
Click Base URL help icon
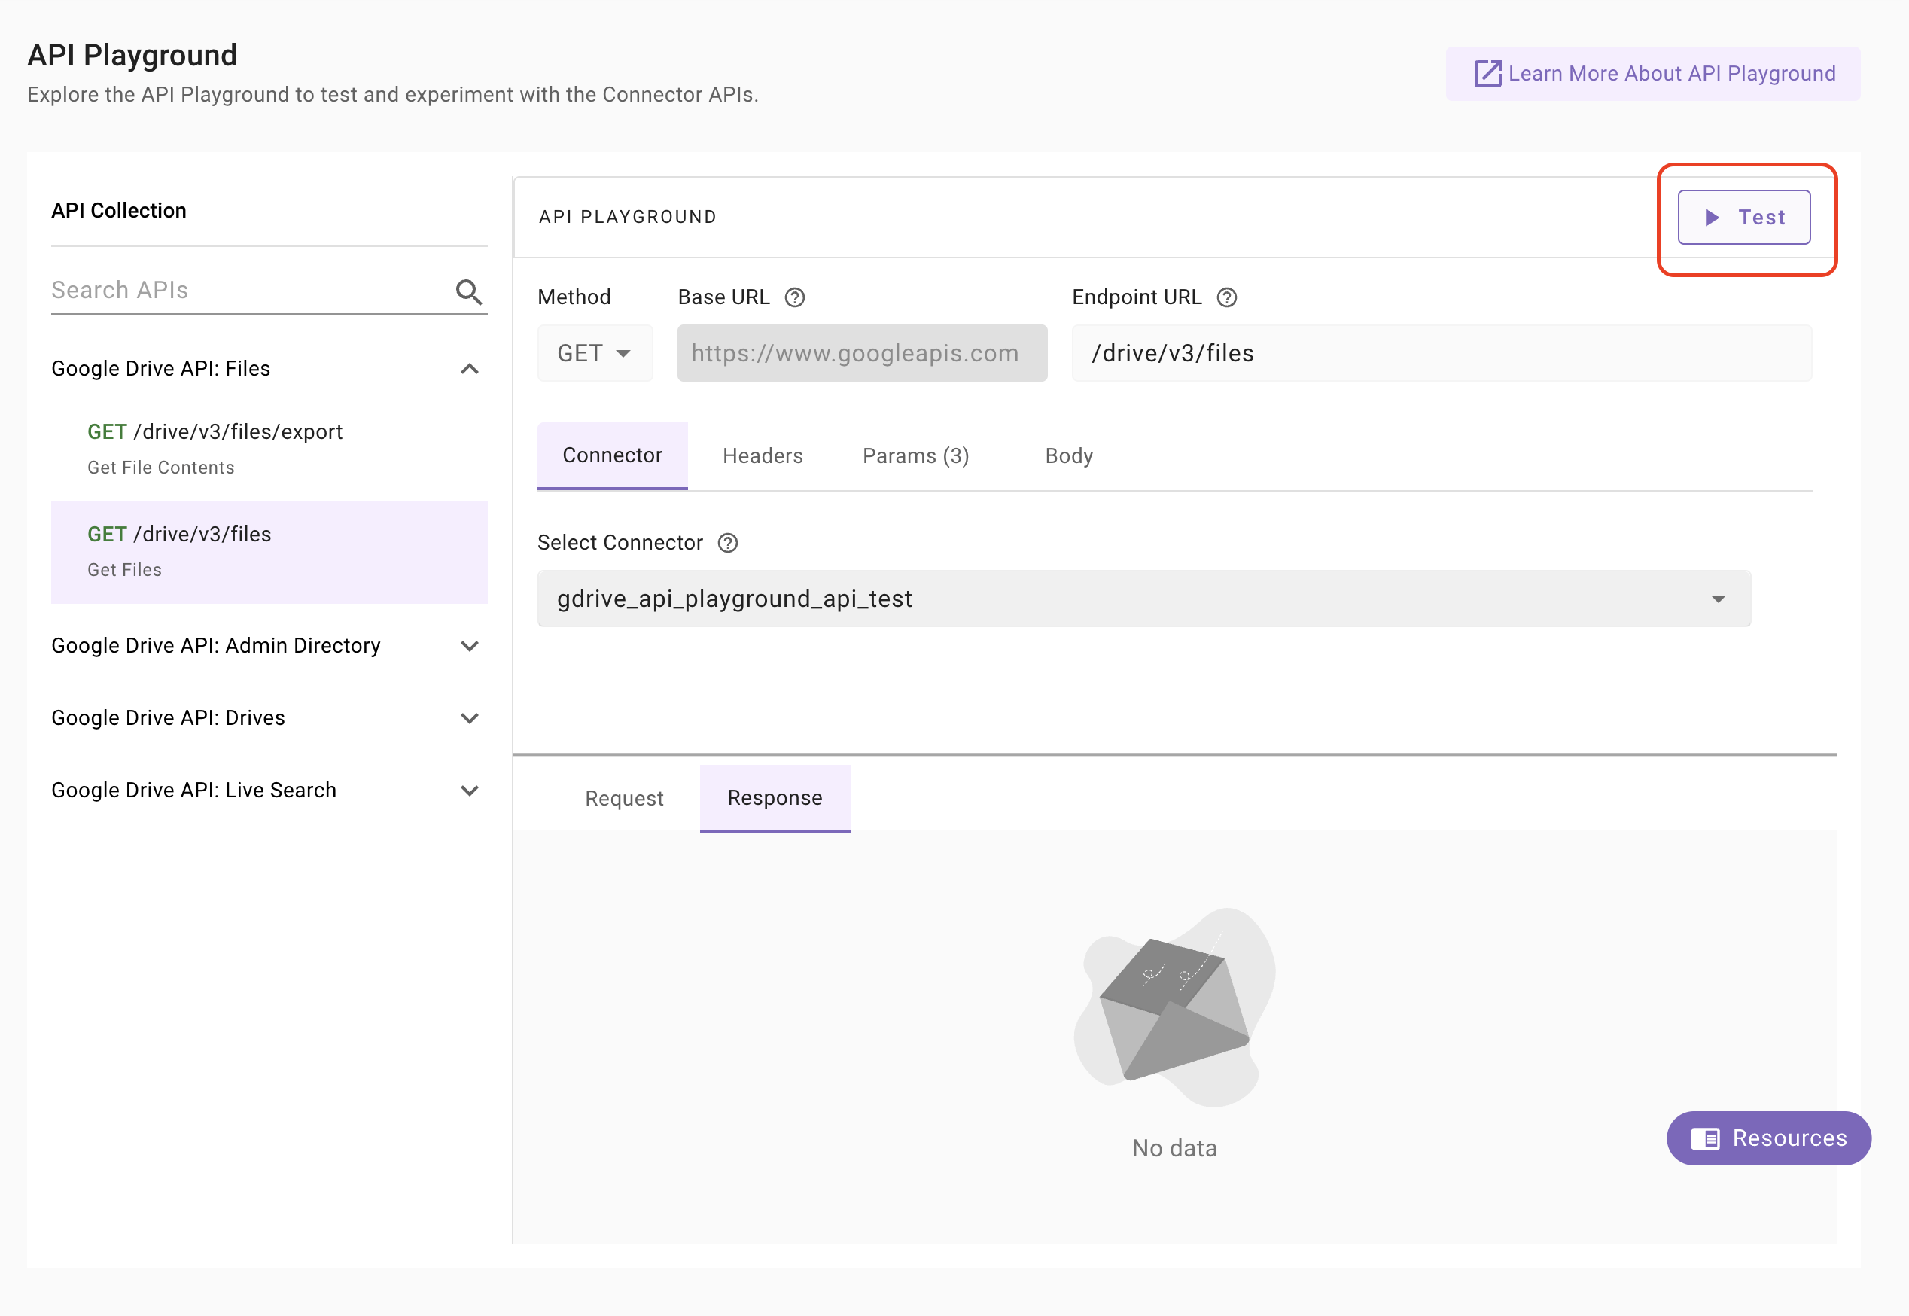[x=793, y=297]
